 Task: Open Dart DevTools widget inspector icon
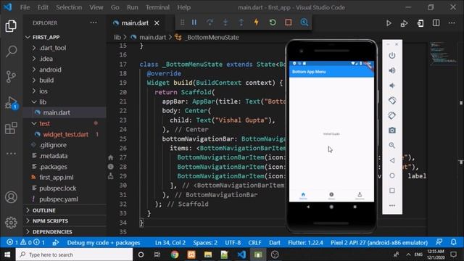click(304, 22)
